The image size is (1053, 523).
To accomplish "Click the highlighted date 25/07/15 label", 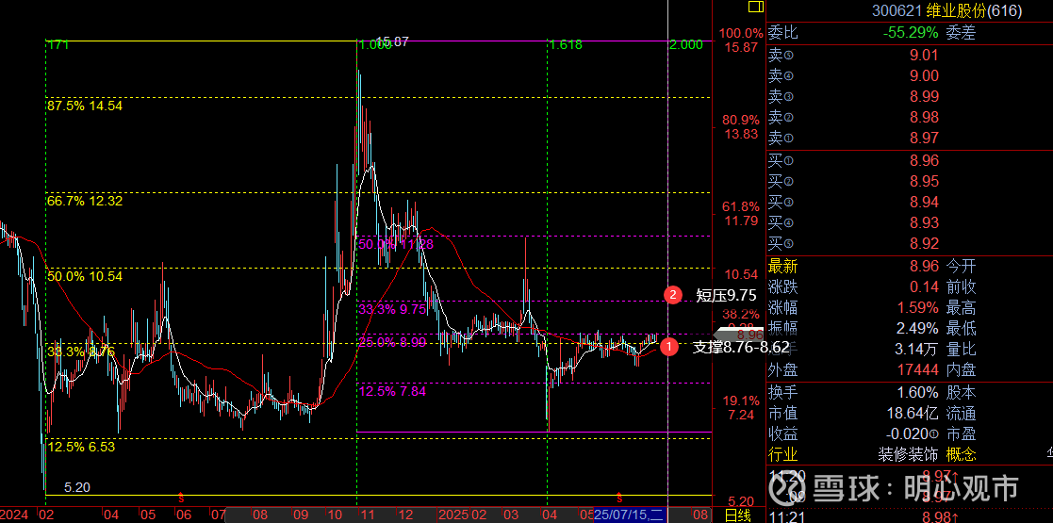I will tap(630, 515).
